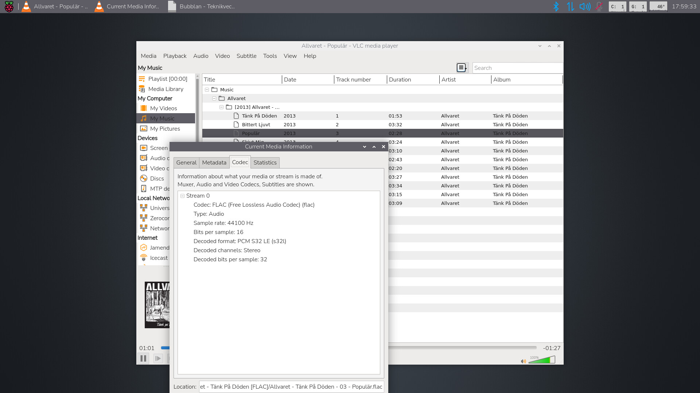Select My Pictures in sidebar
700x393 pixels.
click(166, 129)
